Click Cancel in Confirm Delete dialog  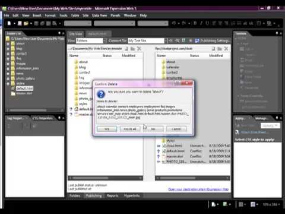(176, 129)
